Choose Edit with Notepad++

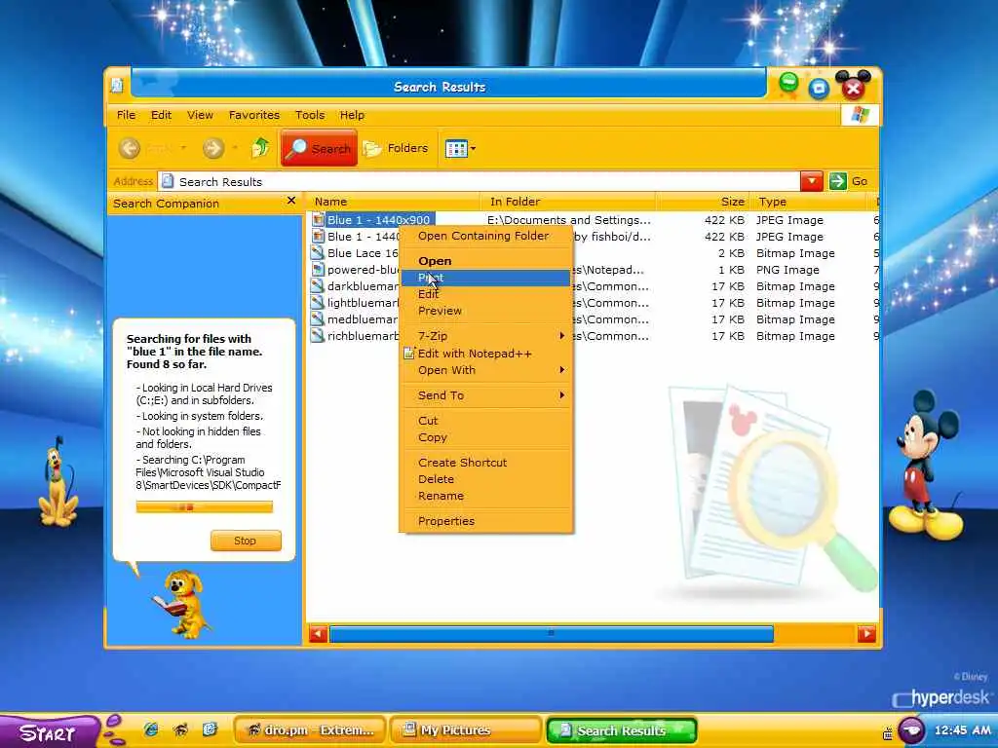pos(486,354)
